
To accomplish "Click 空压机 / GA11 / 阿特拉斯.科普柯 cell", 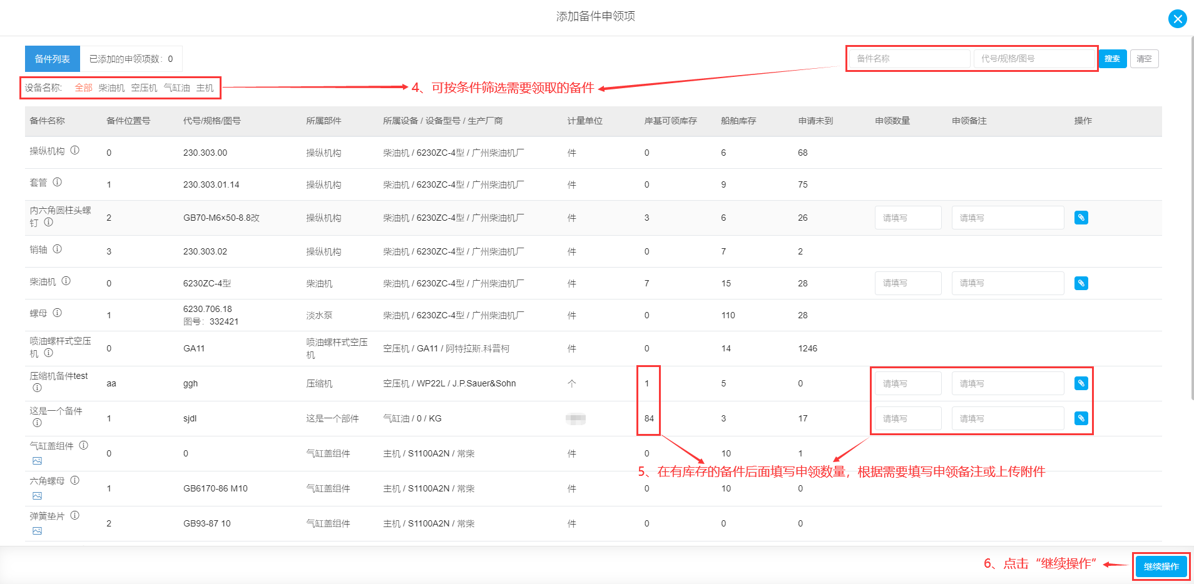I will point(446,348).
